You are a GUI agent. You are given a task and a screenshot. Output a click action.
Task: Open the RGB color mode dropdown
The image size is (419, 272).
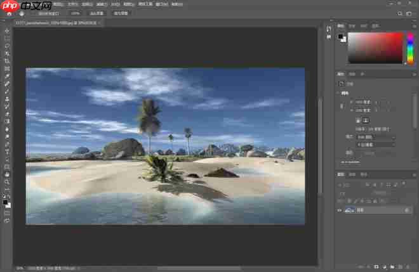click(376, 137)
